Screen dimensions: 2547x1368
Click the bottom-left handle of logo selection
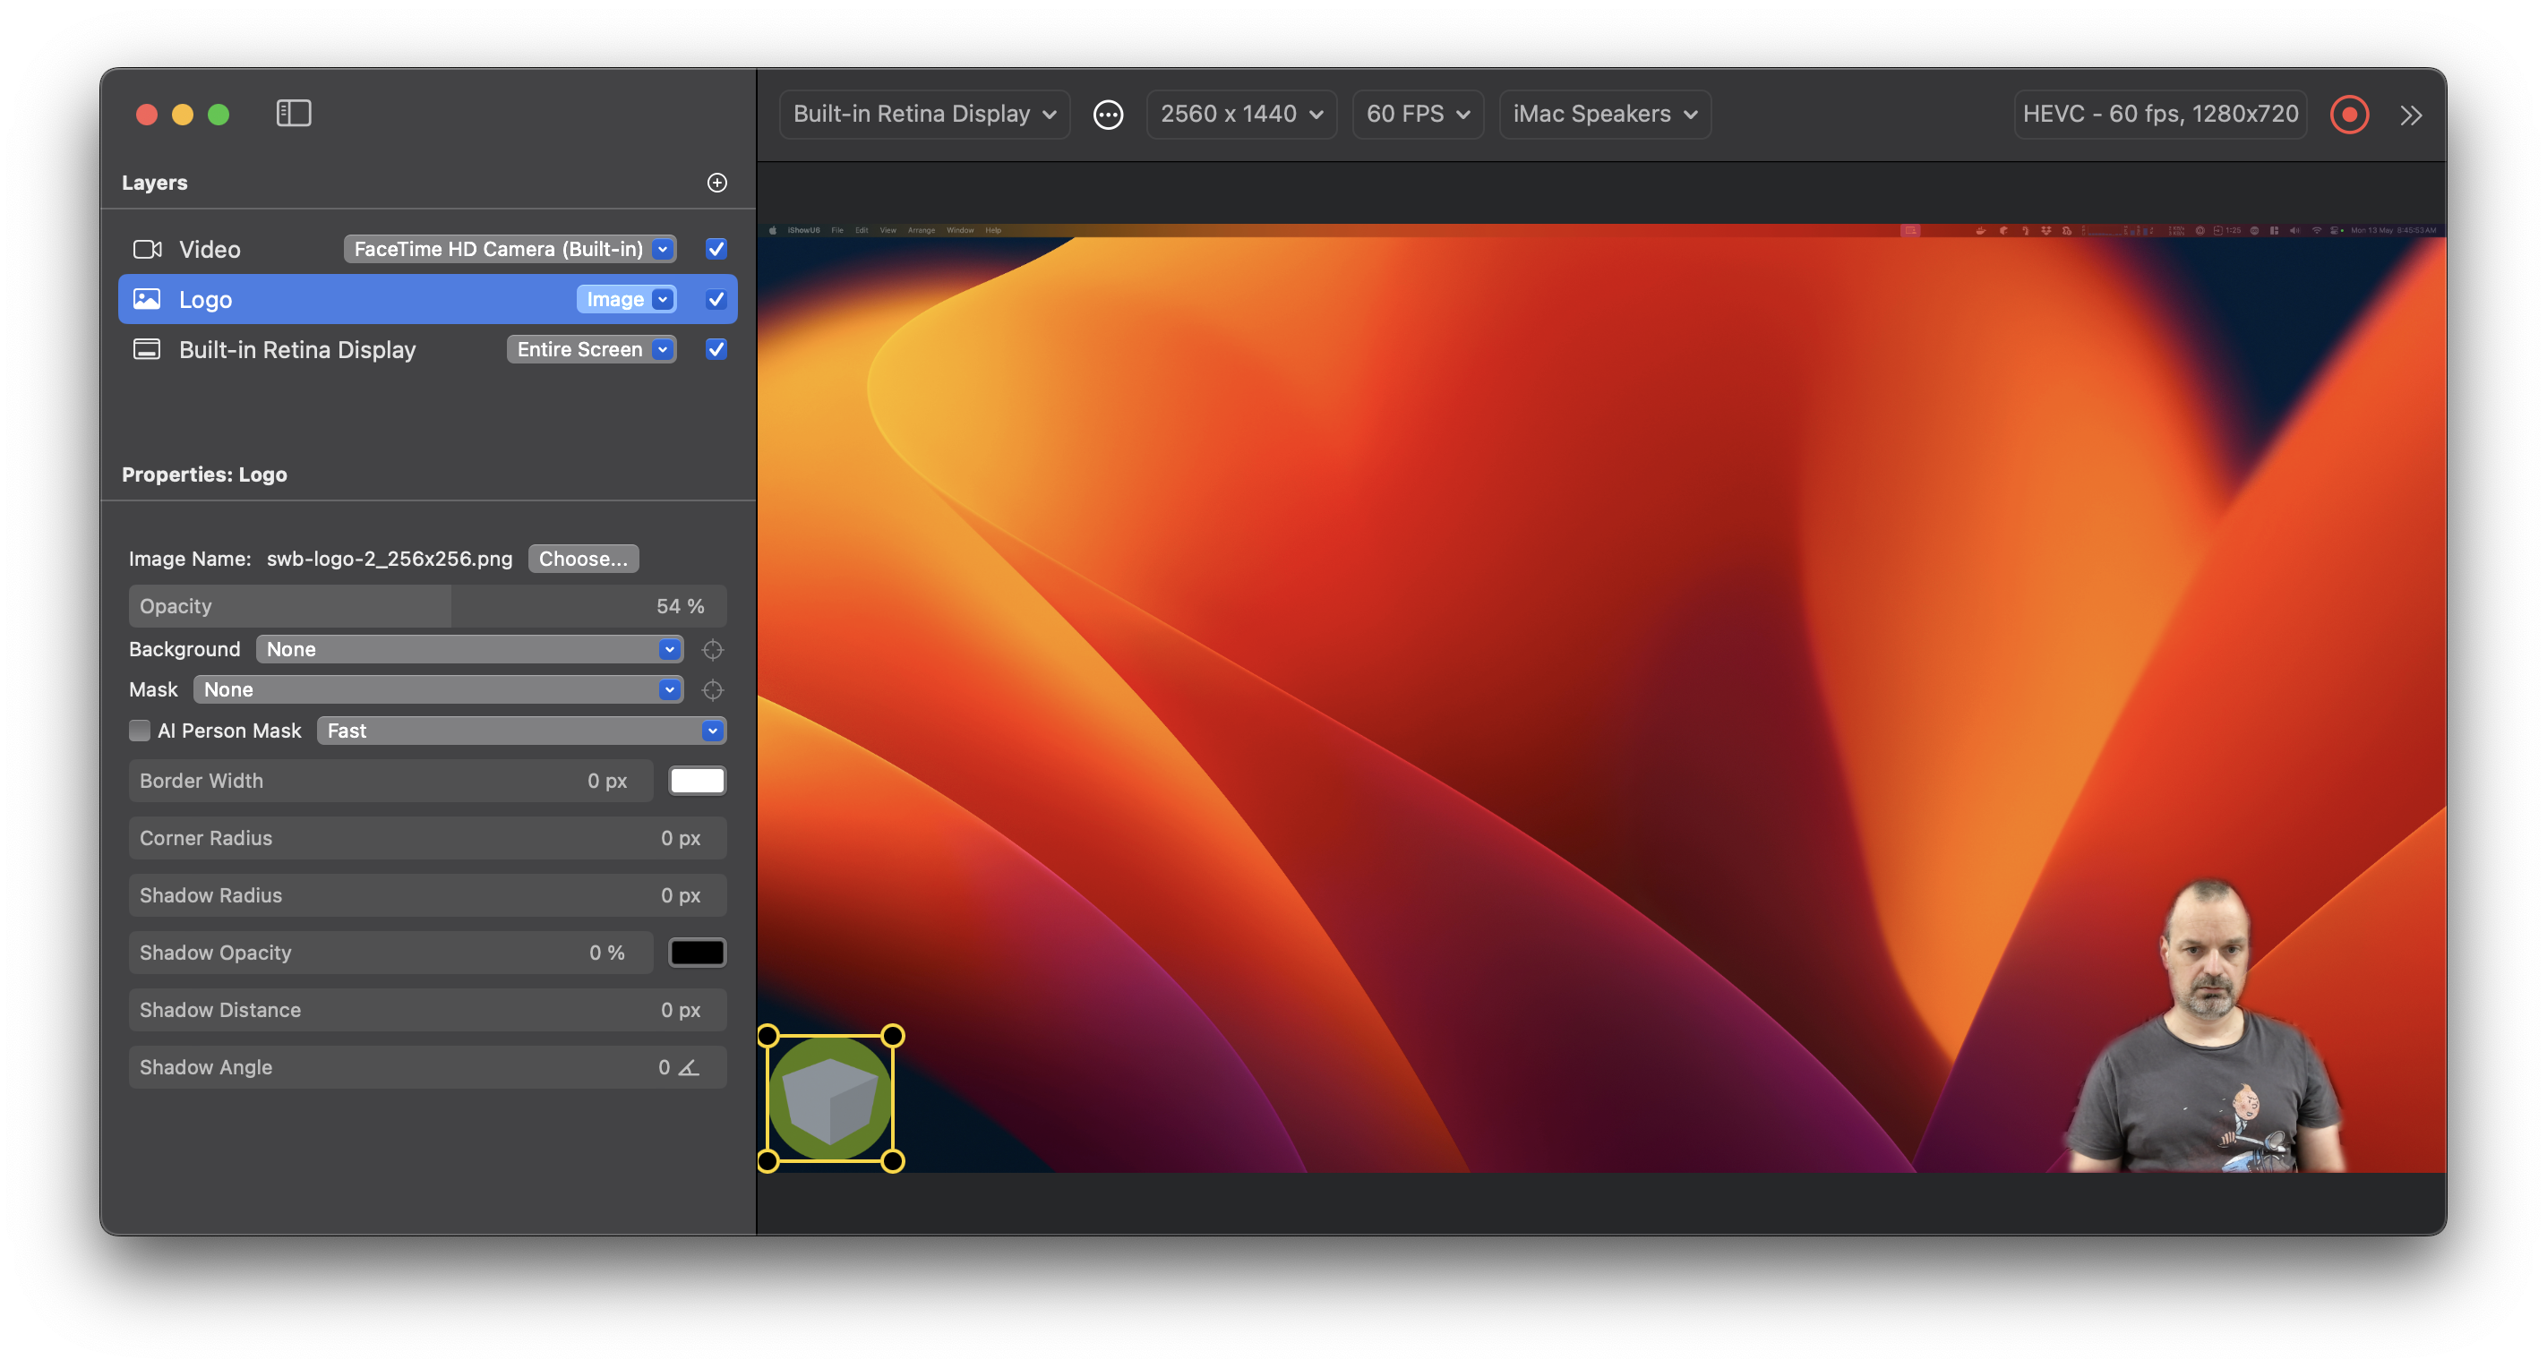pyautogui.click(x=768, y=1160)
